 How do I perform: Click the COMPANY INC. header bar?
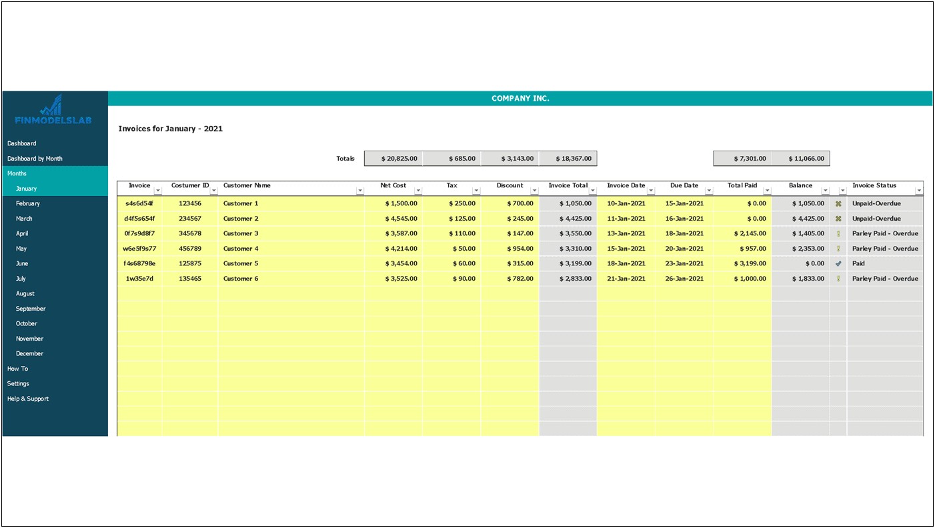coord(520,99)
